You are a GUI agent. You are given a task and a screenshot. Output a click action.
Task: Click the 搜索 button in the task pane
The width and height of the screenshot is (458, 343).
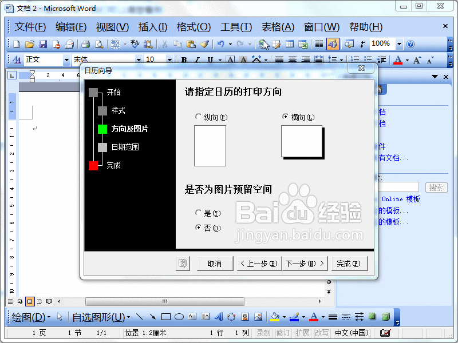point(436,188)
